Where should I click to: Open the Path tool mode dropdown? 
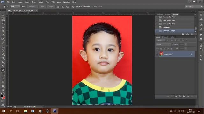[x=15, y=7]
